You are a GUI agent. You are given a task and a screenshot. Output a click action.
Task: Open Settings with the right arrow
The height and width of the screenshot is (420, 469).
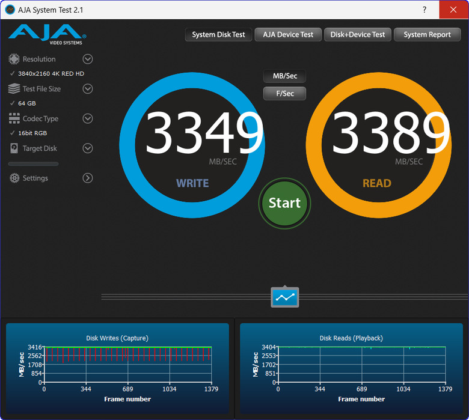click(x=88, y=178)
